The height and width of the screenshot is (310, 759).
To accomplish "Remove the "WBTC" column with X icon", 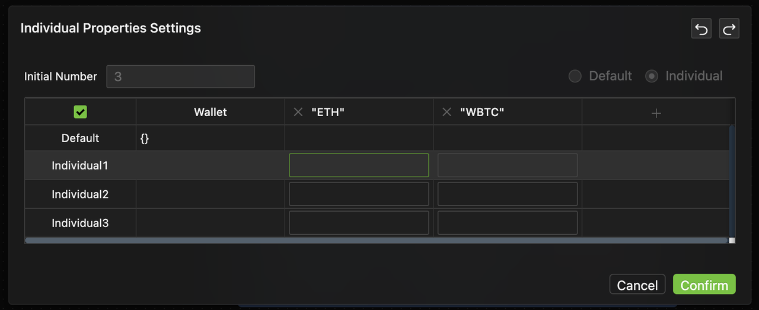I will 447,112.
